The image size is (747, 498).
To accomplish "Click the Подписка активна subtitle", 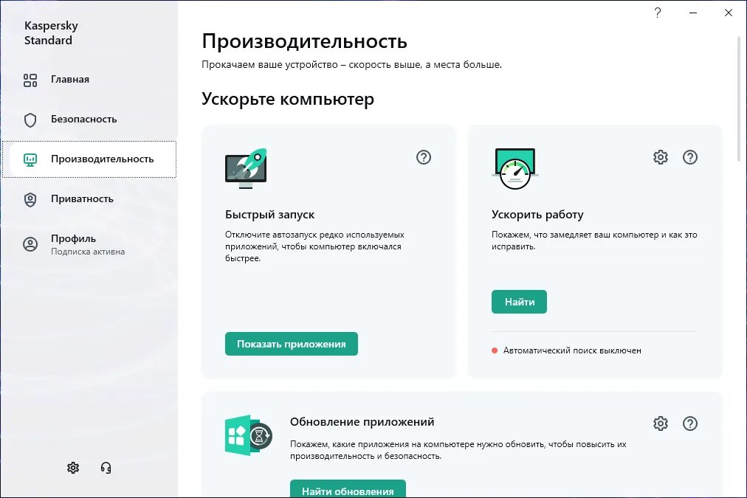I will pos(88,252).
